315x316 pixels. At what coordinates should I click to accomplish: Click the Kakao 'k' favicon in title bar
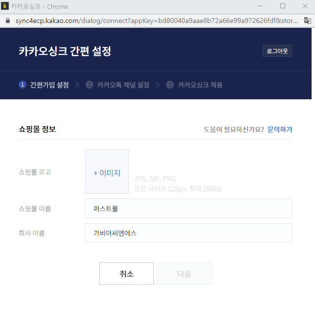pyautogui.click(x=4, y=6)
